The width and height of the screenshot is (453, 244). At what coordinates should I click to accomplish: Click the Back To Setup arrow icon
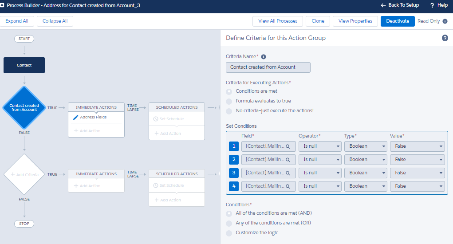click(x=383, y=5)
